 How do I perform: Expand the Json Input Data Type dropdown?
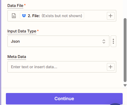point(58,41)
